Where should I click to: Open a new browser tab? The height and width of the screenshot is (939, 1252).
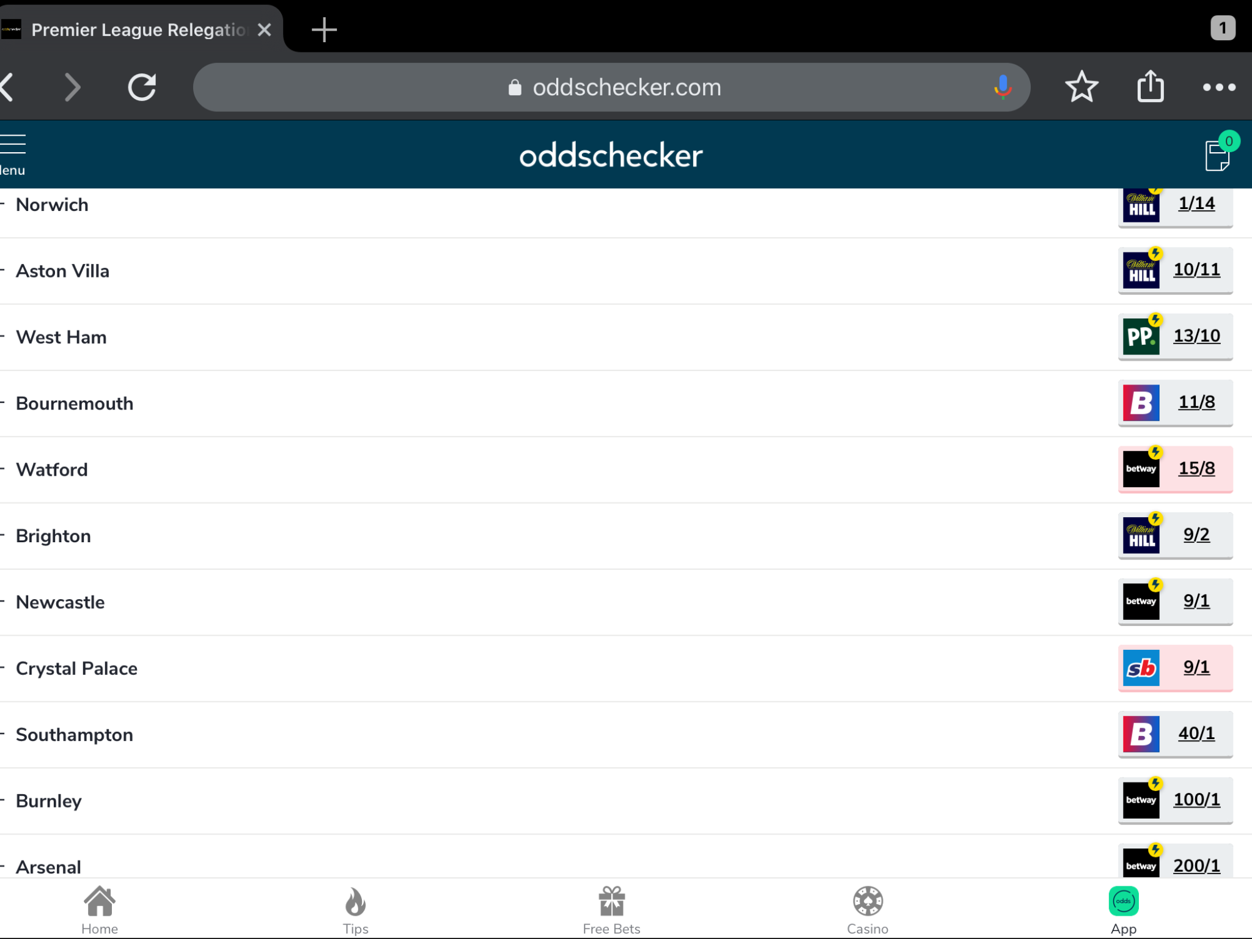(324, 29)
